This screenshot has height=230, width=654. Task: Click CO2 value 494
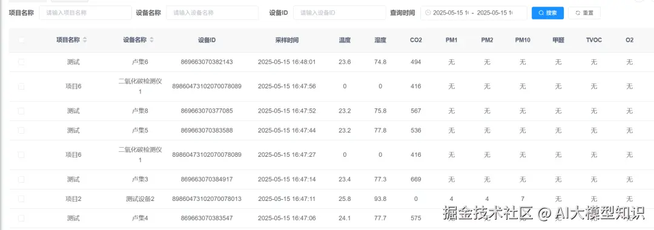pyautogui.click(x=416, y=62)
